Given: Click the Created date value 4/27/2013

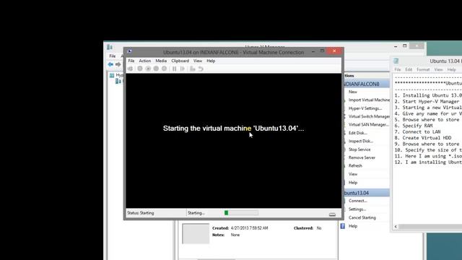Looking at the screenshot, I should click(249, 228).
